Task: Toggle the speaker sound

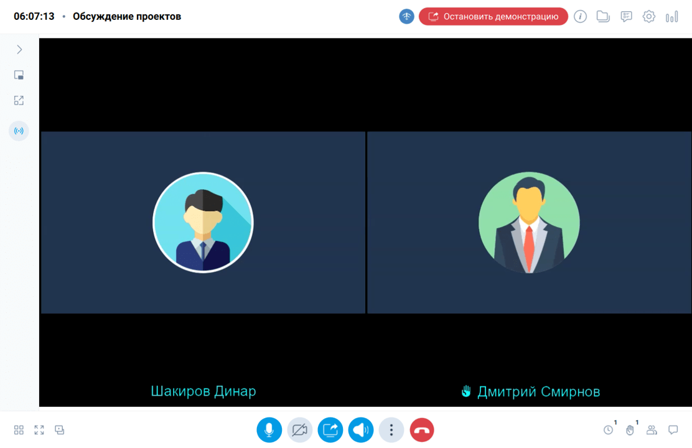Action: tap(361, 430)
